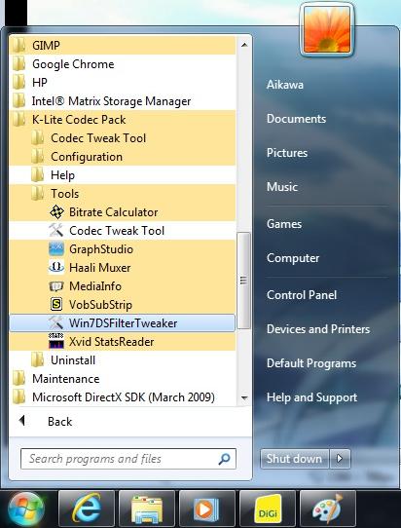Open the MediaInfo program icon
Screen dimensions: 401x528
tap(56, 286)
